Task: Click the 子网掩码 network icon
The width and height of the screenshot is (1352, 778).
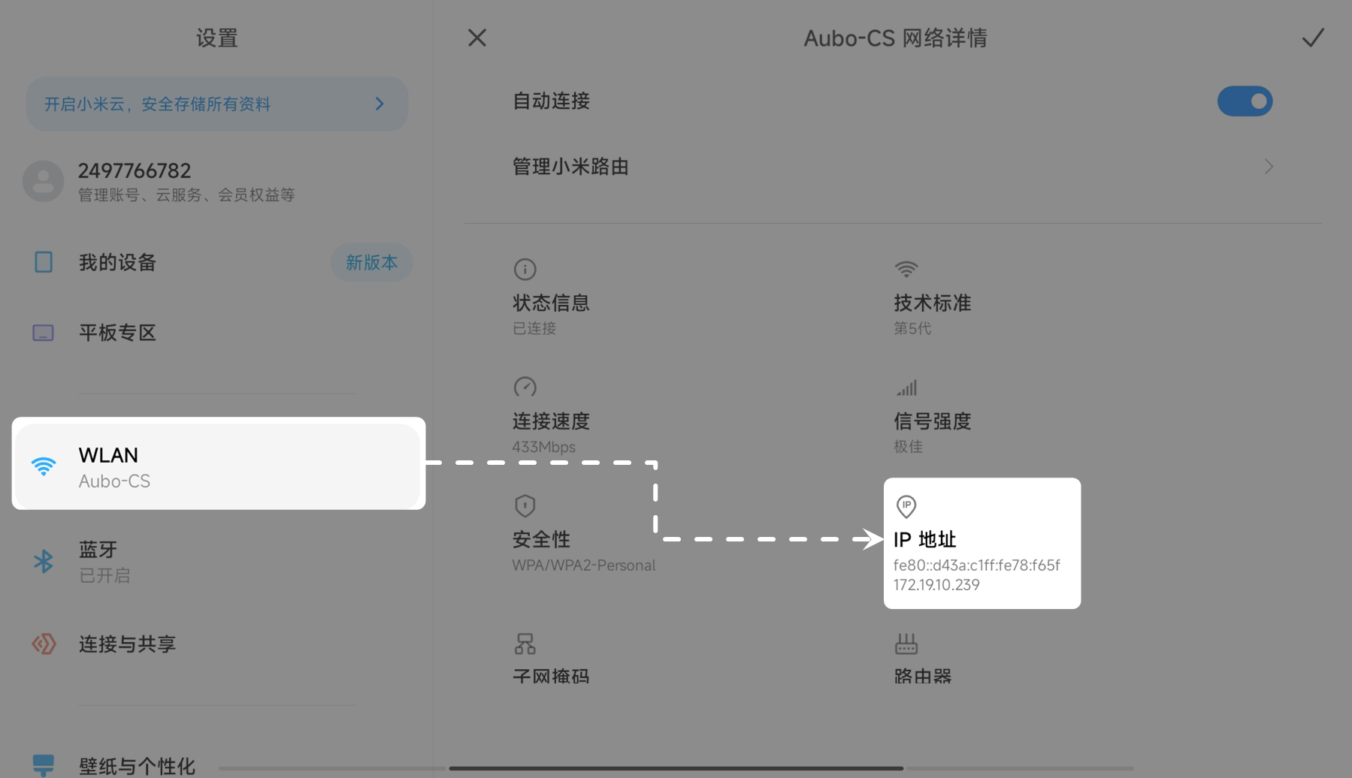Action: (525, 644)
